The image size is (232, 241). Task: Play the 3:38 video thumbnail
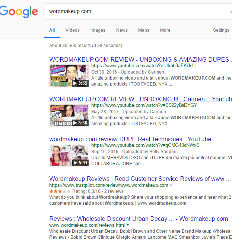point(69,115)
